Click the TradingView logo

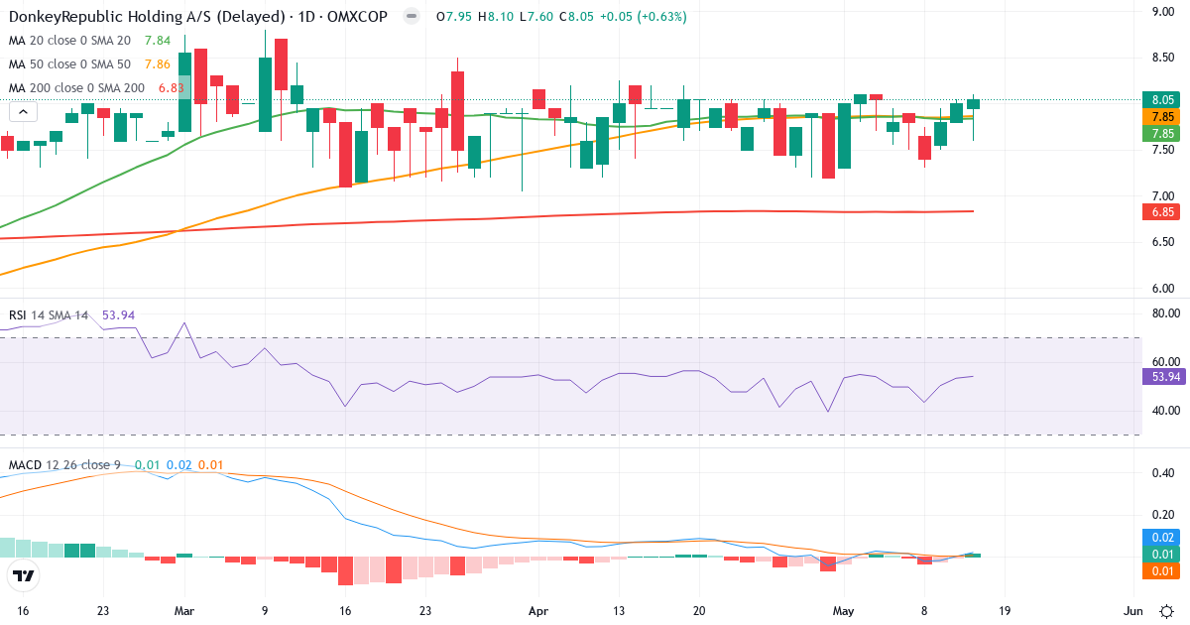pyautogui.click(x=24, y=575)
